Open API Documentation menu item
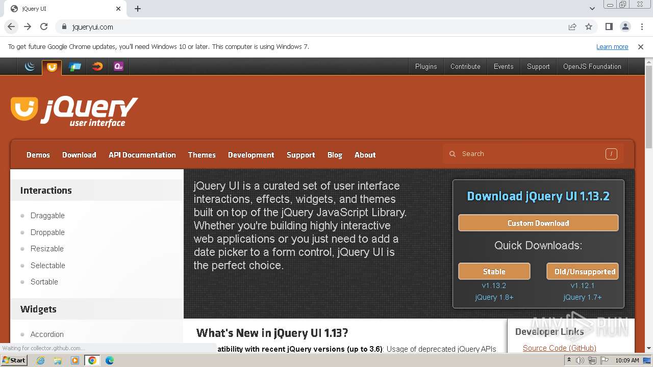 (142, 155)
